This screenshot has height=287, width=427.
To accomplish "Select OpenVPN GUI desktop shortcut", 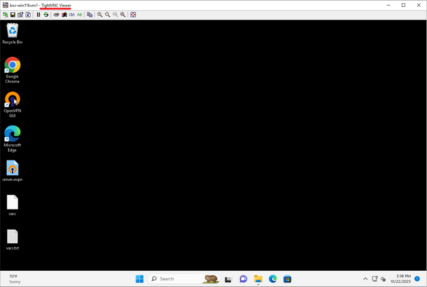I will click(12, 105).
